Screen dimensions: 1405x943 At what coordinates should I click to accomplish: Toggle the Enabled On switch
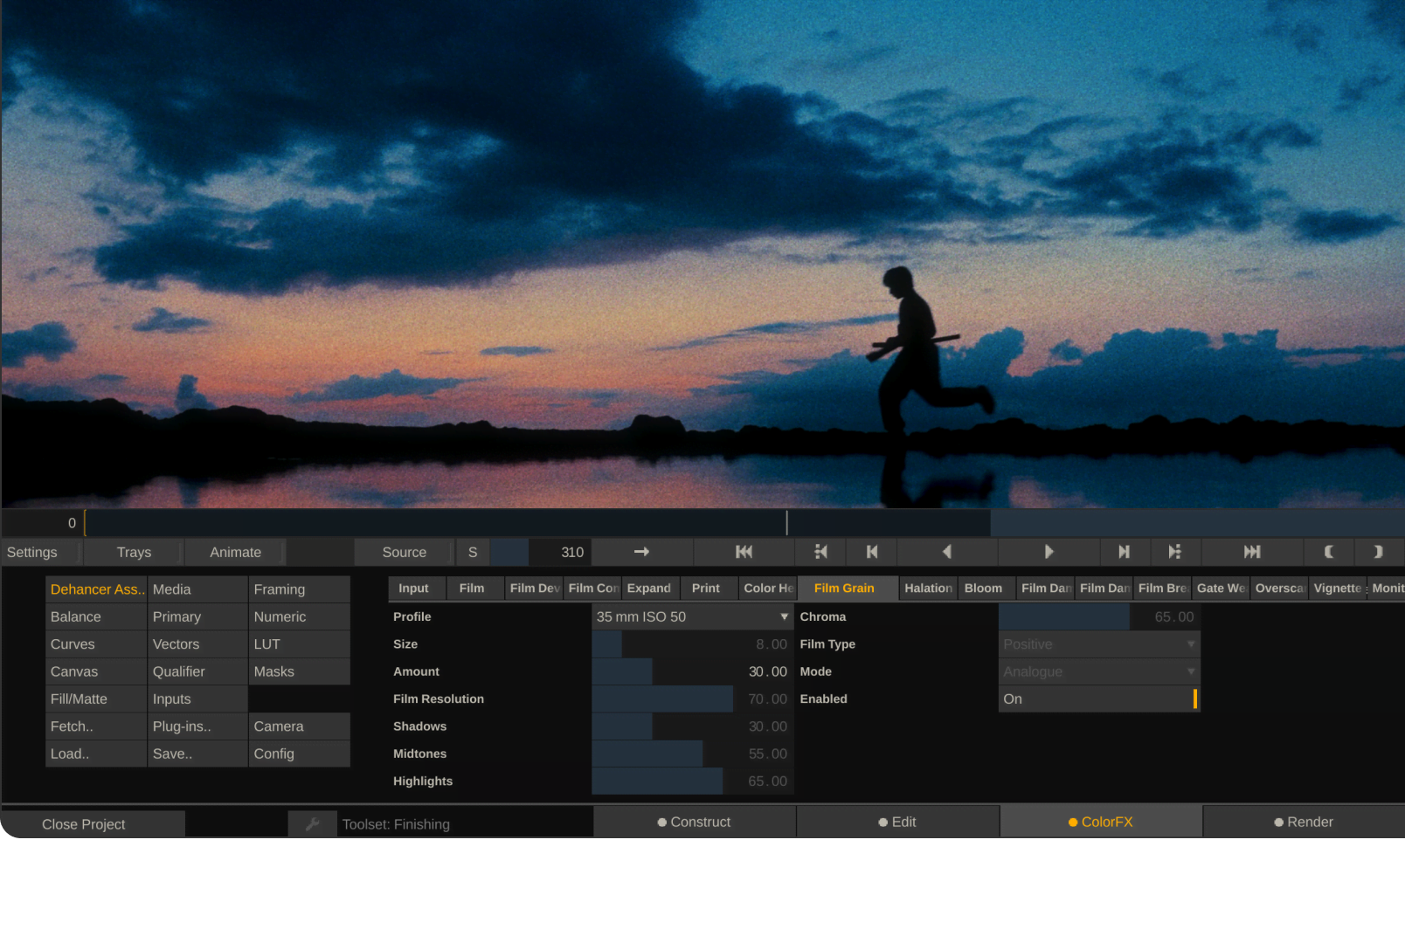click(x=1099, y=699)
